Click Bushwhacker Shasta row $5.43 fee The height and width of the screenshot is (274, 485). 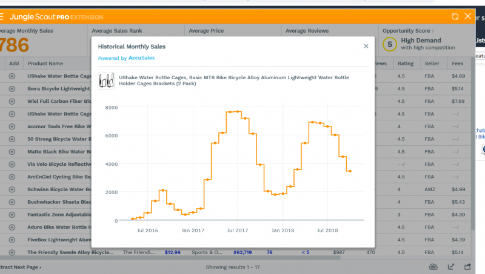coord(458,202)
